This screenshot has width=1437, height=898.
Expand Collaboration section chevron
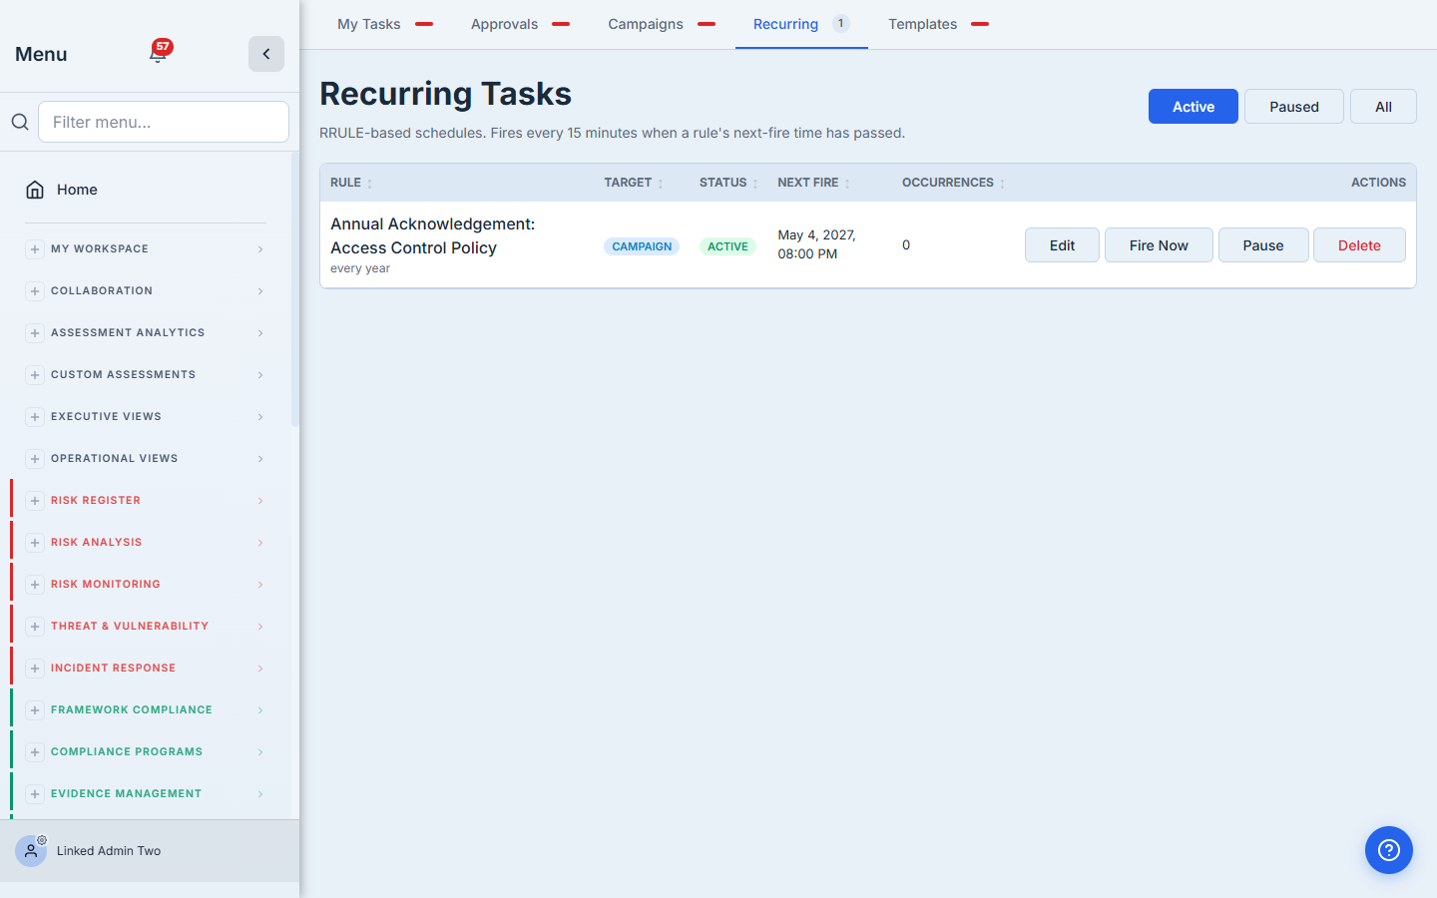pyautogui.click(x=260, y=291)
